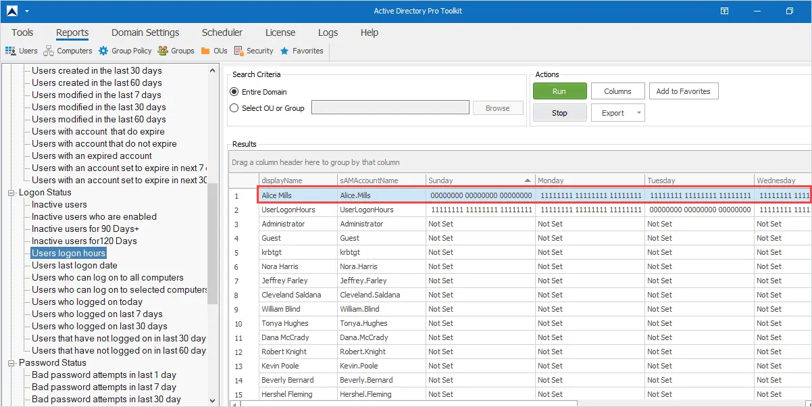This screenshot has height=407, width=812.
Task: Click the Stop button
Action: (x=559, y=113)
